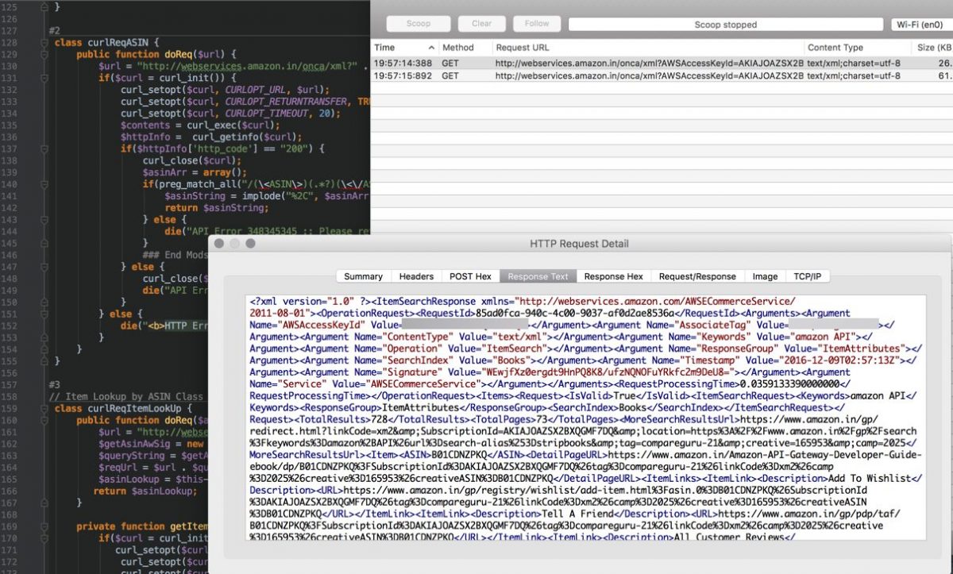Clear the captured requests list
Screen dimensions: 953x574
pos(480,23)
